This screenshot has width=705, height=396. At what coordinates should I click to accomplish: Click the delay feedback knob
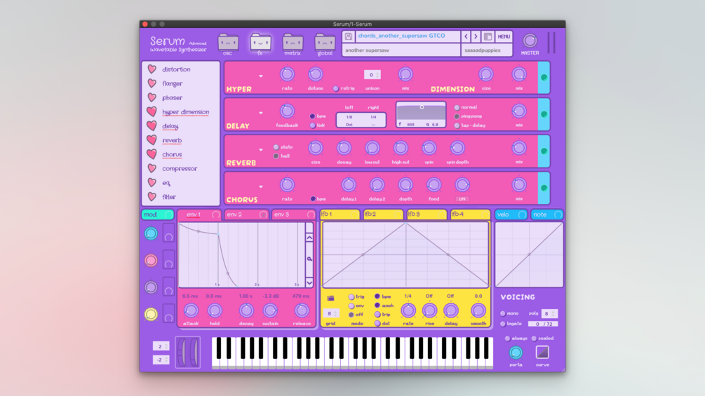287,111
